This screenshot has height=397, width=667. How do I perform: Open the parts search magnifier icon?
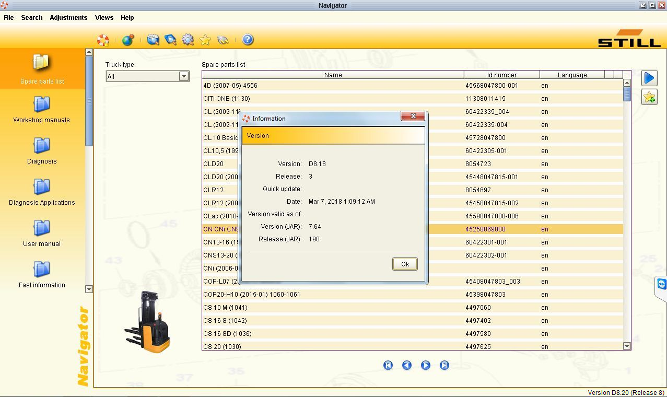153,40
